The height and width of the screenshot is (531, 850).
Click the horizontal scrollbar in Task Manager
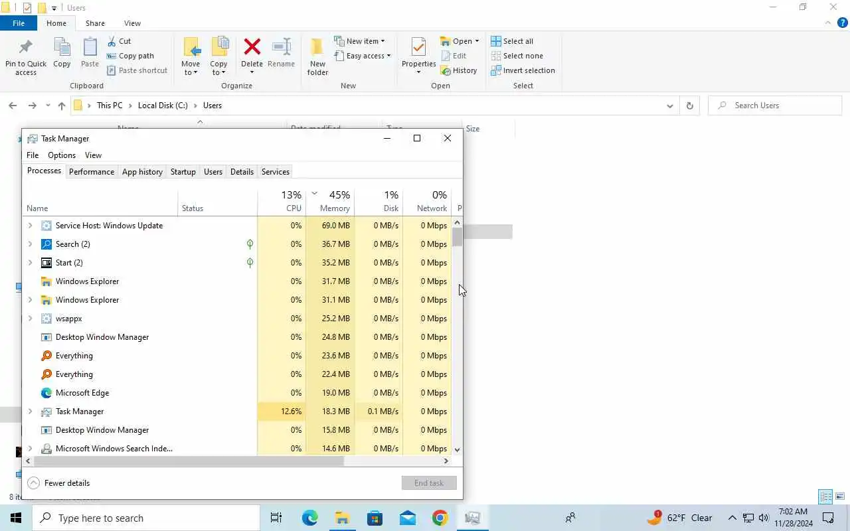[189, 461]
